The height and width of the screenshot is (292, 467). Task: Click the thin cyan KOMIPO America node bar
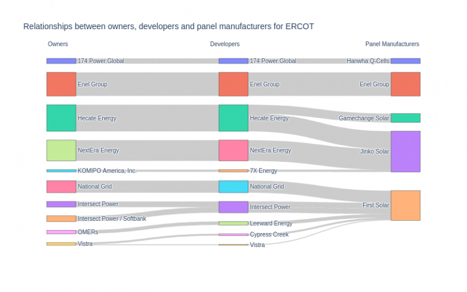coord(61,171)
